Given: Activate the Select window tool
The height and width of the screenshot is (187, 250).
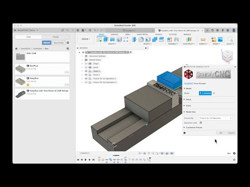Looking at the screenshot, I should tap(230, 39).
